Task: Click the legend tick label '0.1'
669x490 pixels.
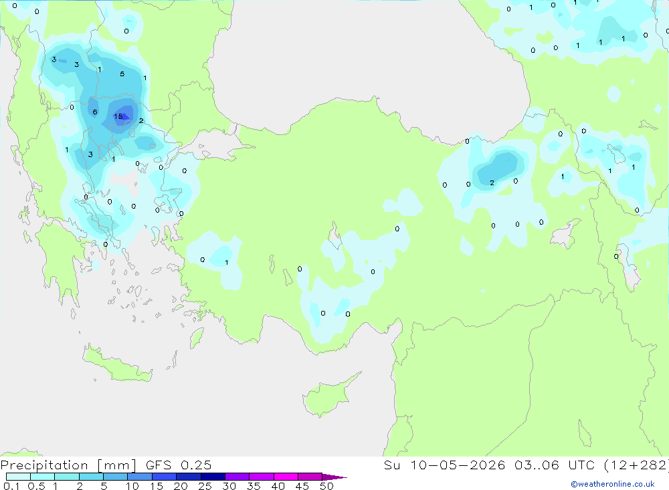Action: pyautogui.click(x=11, y=486)
